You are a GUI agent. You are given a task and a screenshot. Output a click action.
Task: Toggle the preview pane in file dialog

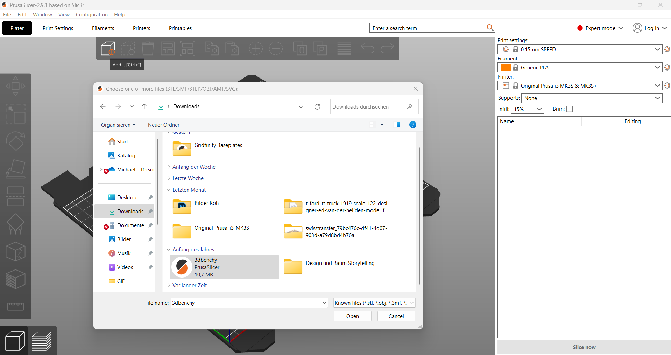(x=396, y=125)
